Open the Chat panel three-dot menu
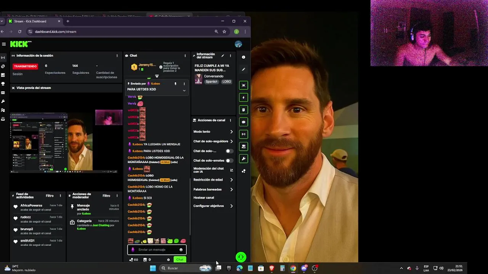The width and height of the screenshot is (488, 274). [x=185, y=56]
